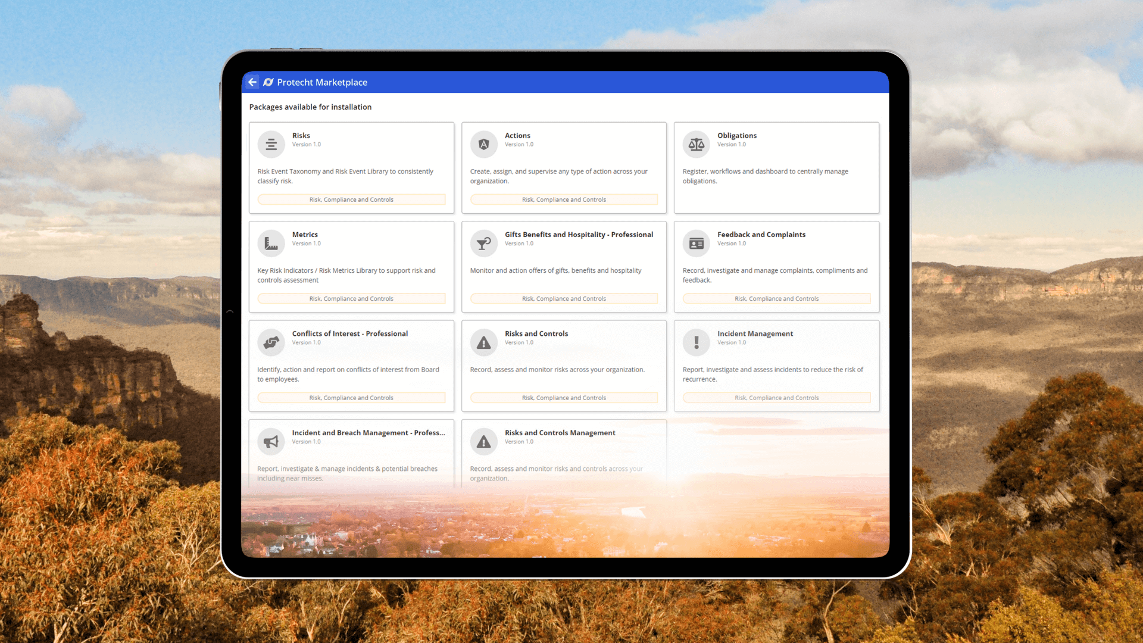
Task: Click the Risks and Controls warning triangle icon
Action: (x=483, y=342)
